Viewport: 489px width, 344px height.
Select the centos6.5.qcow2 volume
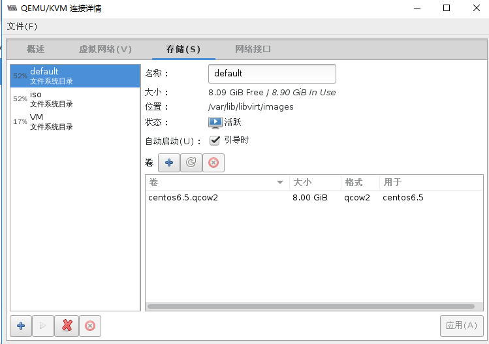(x=183, y=198)
